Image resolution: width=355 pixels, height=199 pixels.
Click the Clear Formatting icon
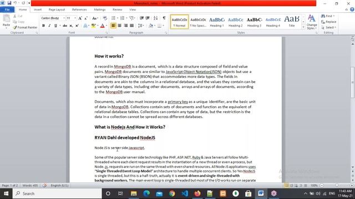[x=105, y=18]
